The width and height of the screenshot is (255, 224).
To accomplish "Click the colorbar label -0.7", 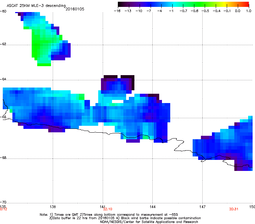I will [183, 11].
